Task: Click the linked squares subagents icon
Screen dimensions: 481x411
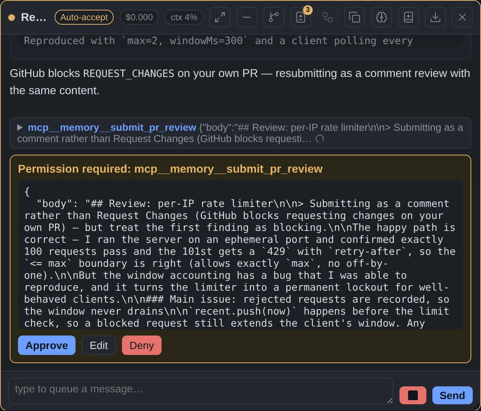Action: [328, 17]
